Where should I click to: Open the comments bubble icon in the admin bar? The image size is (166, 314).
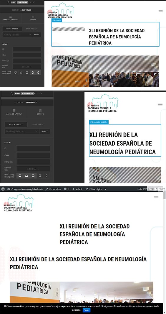click(65, 189)
